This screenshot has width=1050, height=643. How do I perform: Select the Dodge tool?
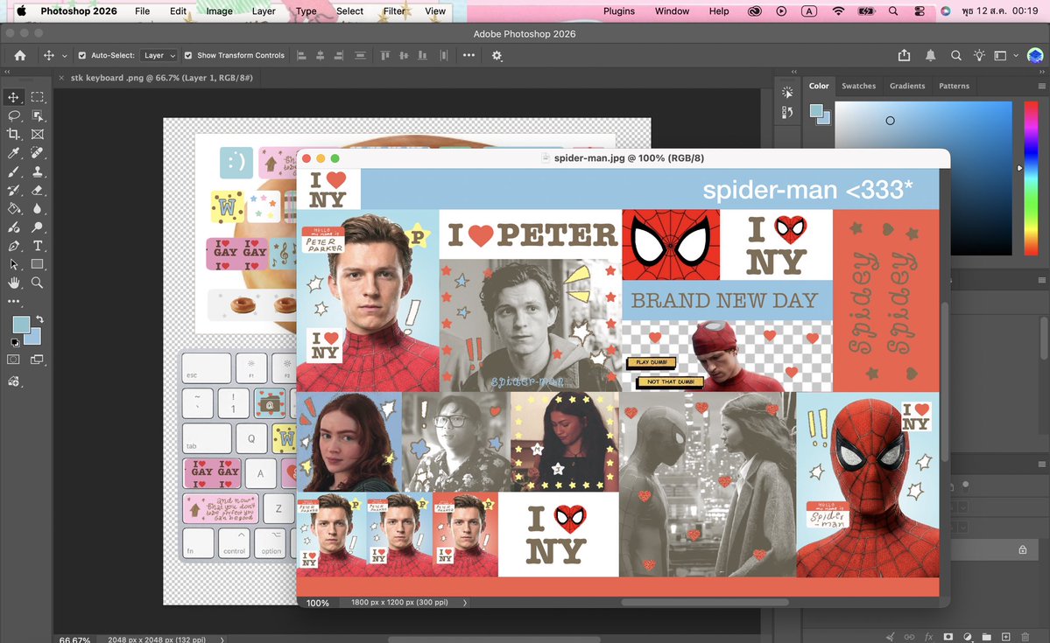(38, 227)
